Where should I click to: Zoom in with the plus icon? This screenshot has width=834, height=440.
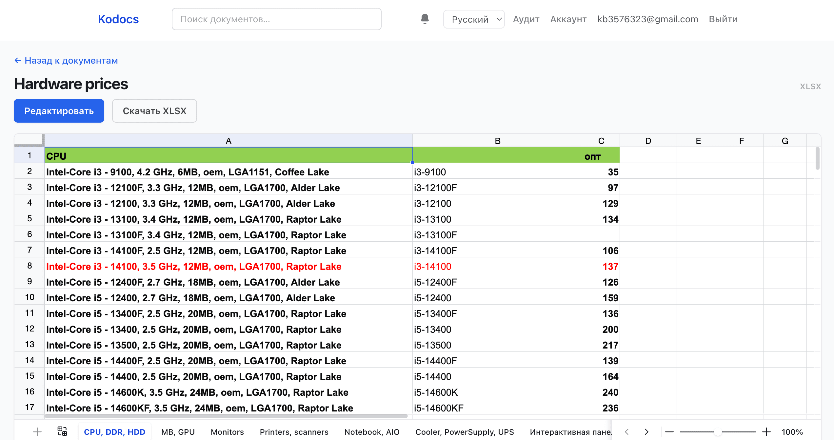[x=766, y=432]
